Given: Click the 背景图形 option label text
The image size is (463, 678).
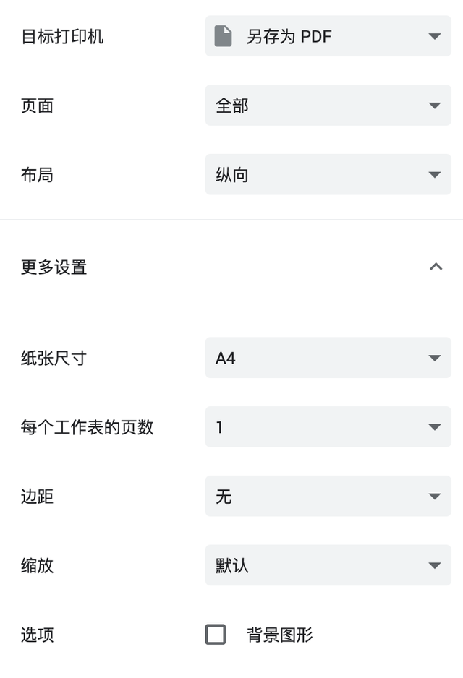Looking at the screenshot, I should click(279, 635).
